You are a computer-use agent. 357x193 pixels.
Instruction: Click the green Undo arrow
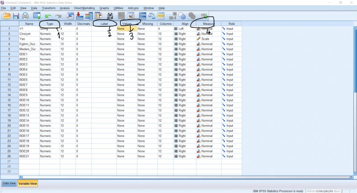tap(48, 16)
